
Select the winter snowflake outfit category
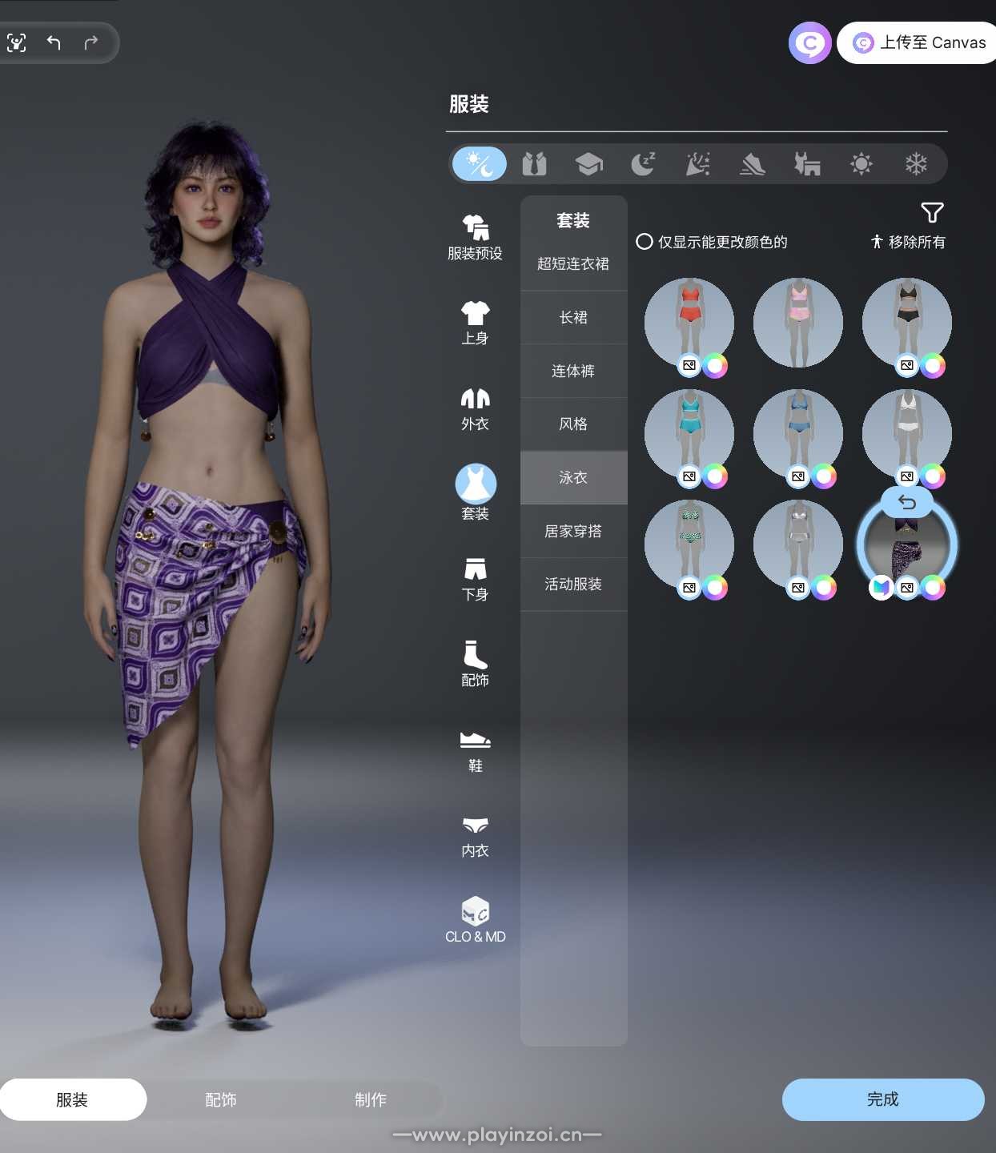pos(915,164)
